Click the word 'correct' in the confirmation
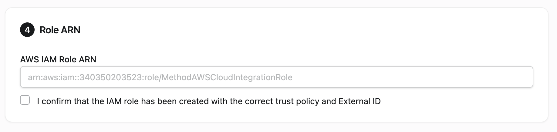Image resolution: width=557 pixels, height=132 pixels. point(259,101)
